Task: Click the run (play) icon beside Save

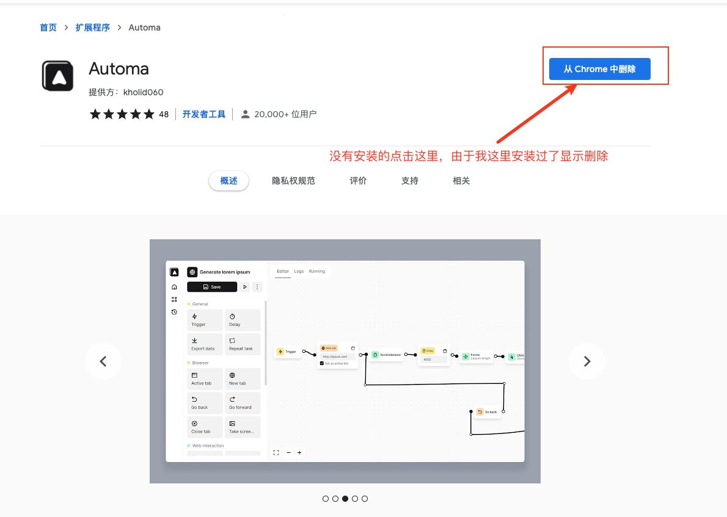Action: tap(244, 287)
